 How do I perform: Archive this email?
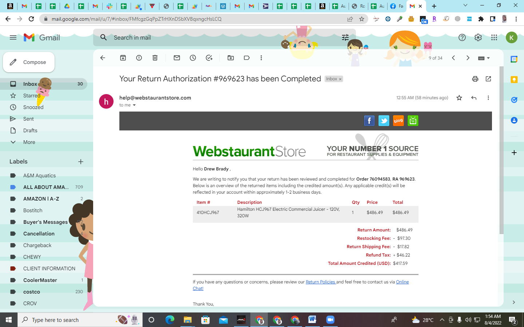pyautogui.click(x=123, y=58)
